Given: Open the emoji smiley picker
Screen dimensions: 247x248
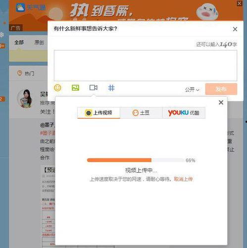Looking at the screenshot, I should coord(57,88).
